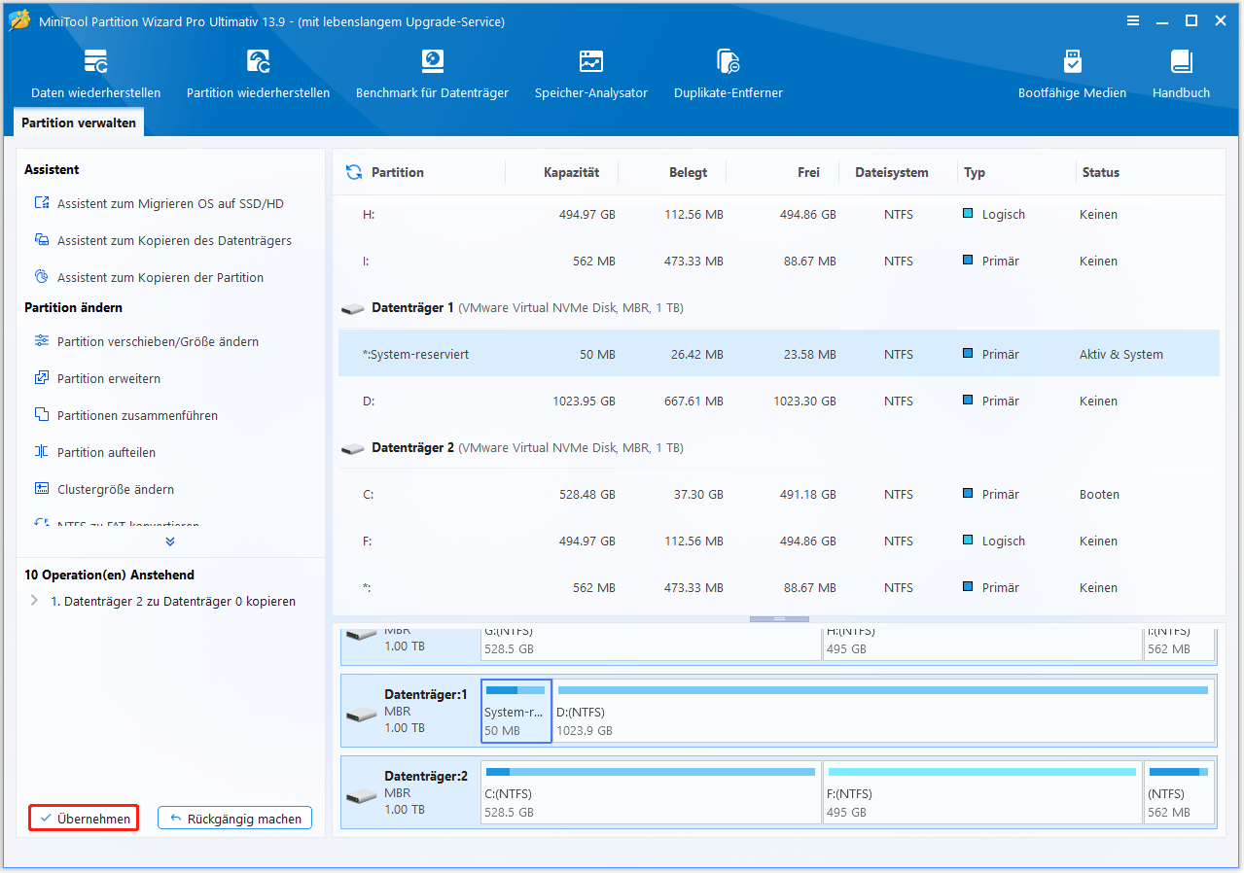Open the hamburger menu in title bar
This screenshot has height=873, width=1244.
click(x=1133, y=20)
